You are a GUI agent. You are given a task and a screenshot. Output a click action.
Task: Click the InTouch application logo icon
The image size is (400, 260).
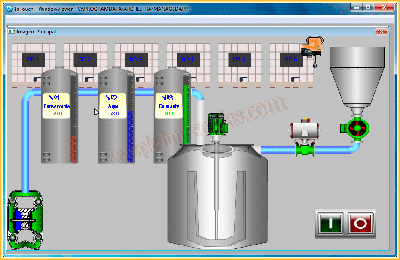coord(9,9)
